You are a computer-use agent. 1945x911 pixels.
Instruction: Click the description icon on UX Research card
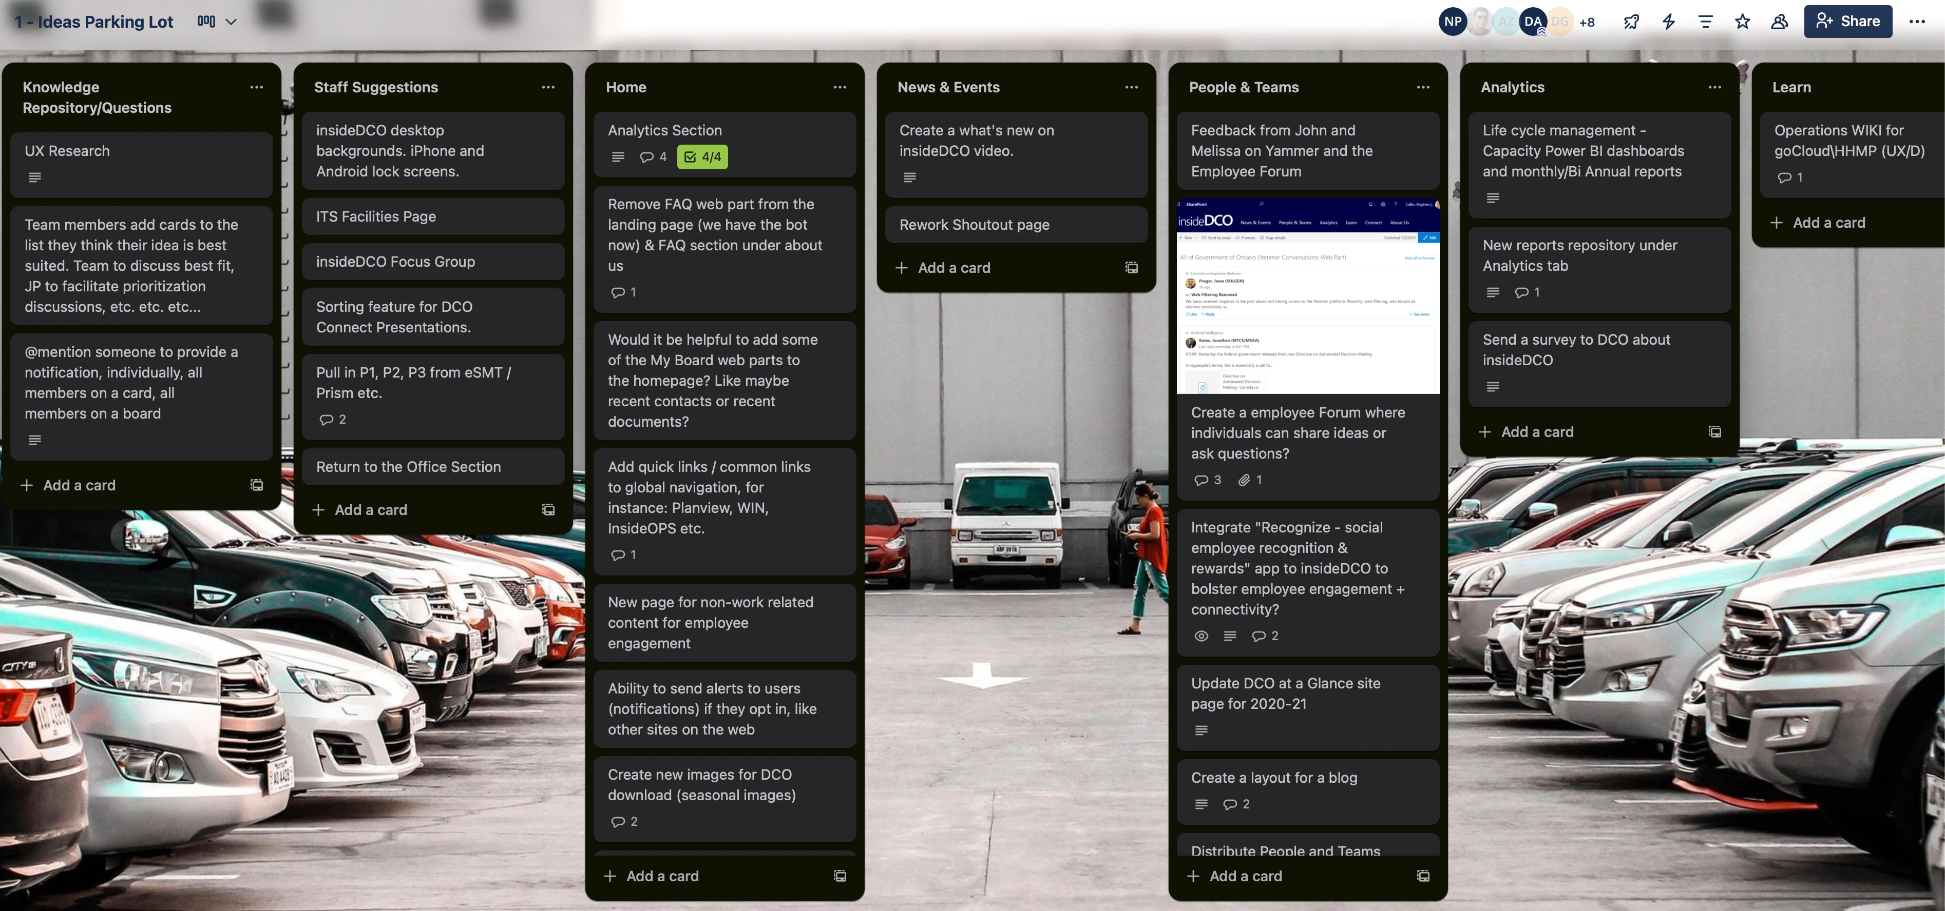pos(34,177)
